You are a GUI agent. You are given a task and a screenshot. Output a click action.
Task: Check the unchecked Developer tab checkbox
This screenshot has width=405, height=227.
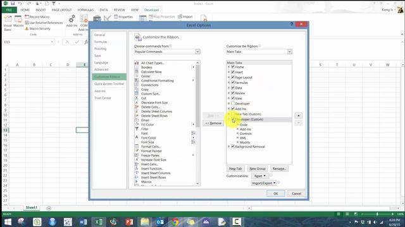[233, 103]
